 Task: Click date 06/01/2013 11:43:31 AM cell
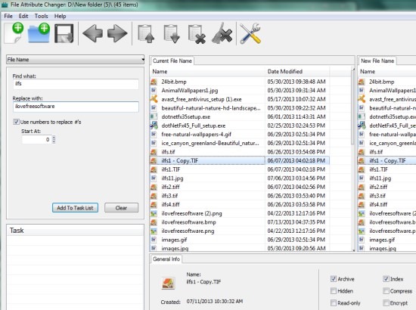coord(296,116)
